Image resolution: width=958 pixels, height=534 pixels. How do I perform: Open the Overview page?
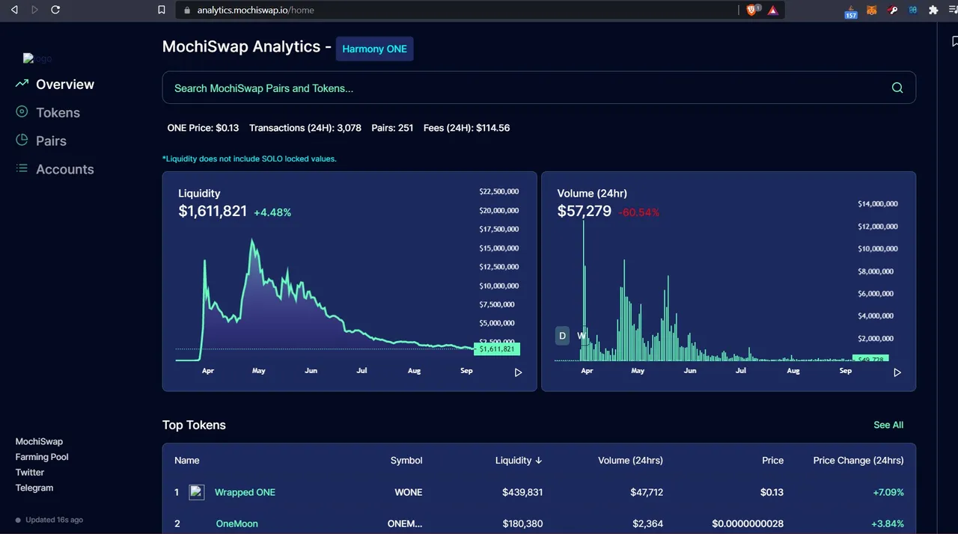[x=65, y=85]
